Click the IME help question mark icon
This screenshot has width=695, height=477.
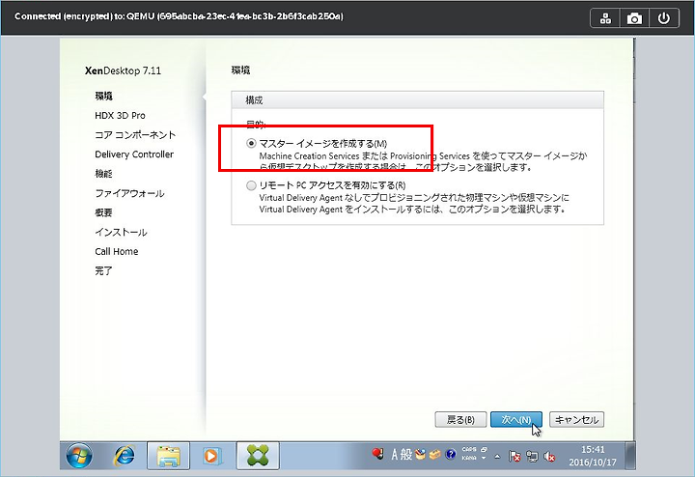pos(451,455)
